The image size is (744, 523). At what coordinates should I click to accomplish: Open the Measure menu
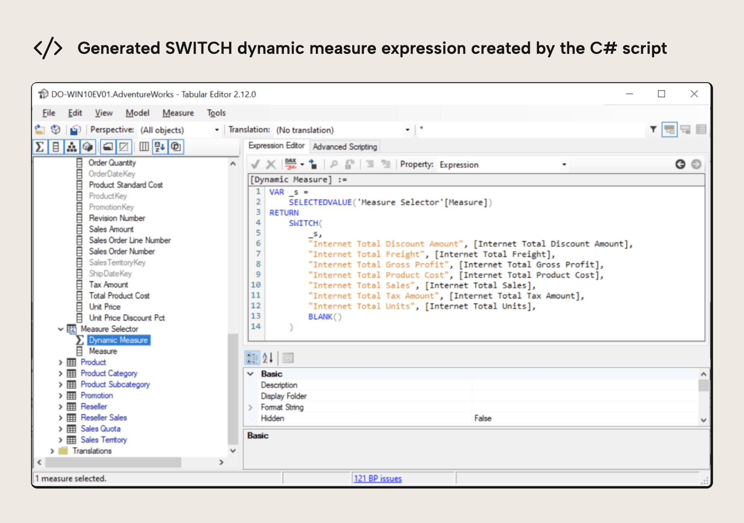tap(178, 113)
